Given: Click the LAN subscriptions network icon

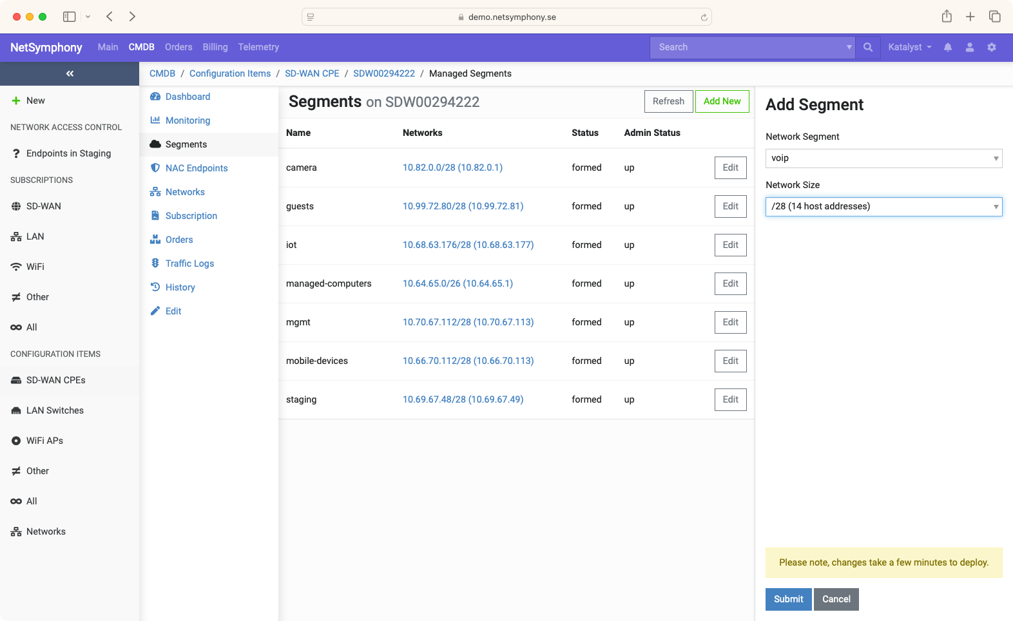Looking at the screenshot, I should coord(16,236).
